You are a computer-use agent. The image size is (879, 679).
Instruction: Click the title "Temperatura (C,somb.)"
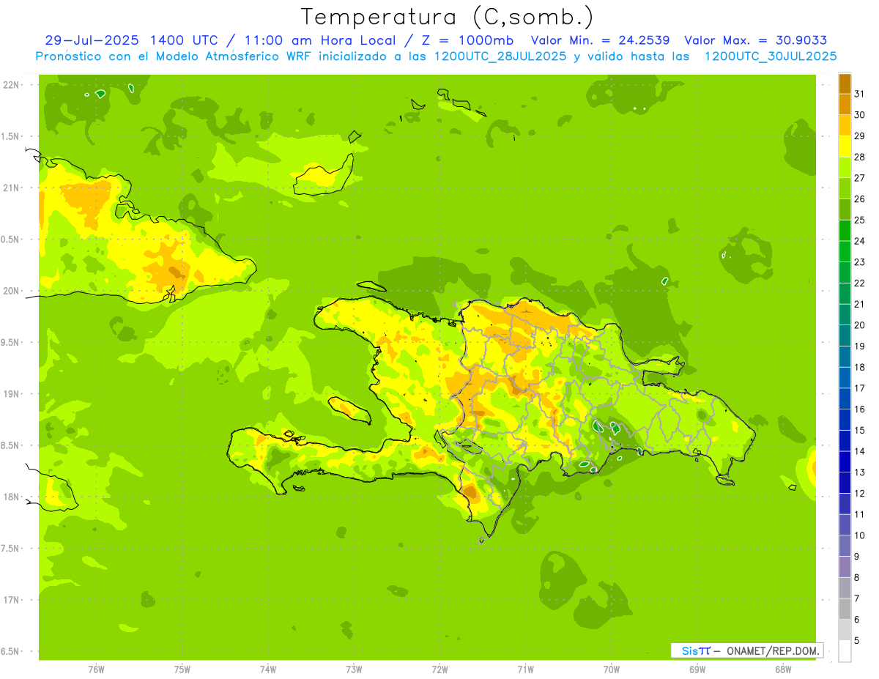(448, 16)
